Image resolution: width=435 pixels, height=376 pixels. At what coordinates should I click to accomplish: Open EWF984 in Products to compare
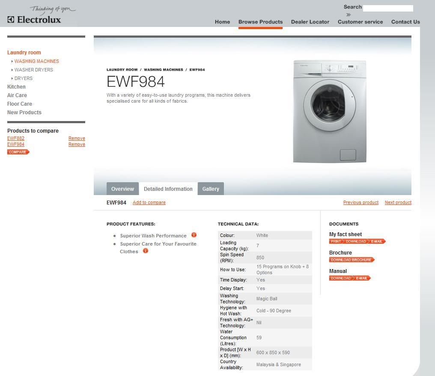[x=16, y=144]
